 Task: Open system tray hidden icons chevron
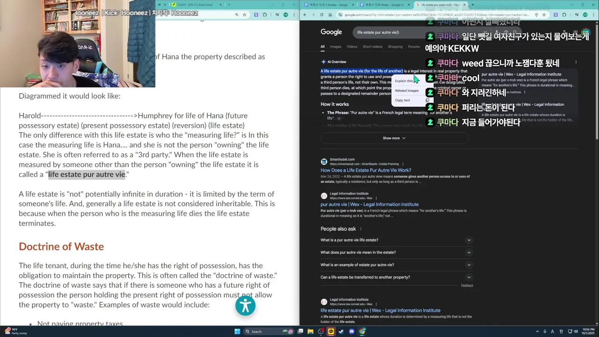point(537,331)
